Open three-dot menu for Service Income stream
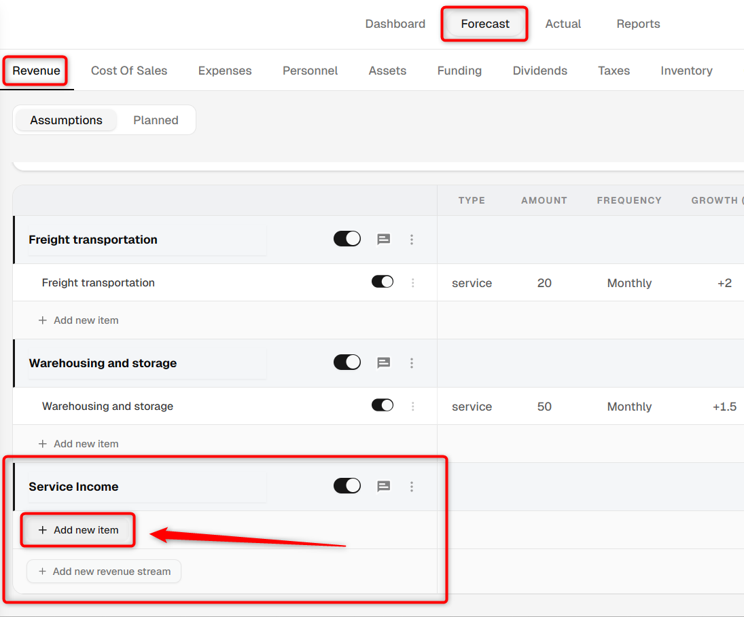Viewport: 744px width, 617px height. (411, 486)
